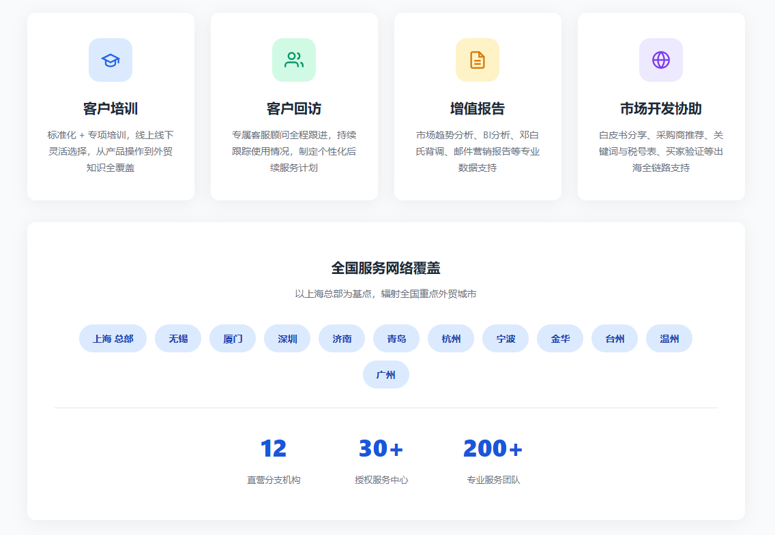The image size is (775, 535).
Task: Select the 无锡 city tag
Action: [178, 339]
